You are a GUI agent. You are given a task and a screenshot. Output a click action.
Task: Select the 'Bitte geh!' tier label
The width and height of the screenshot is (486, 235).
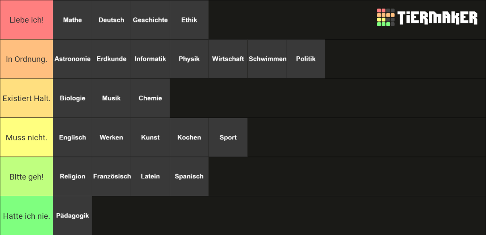click(26, 177)
